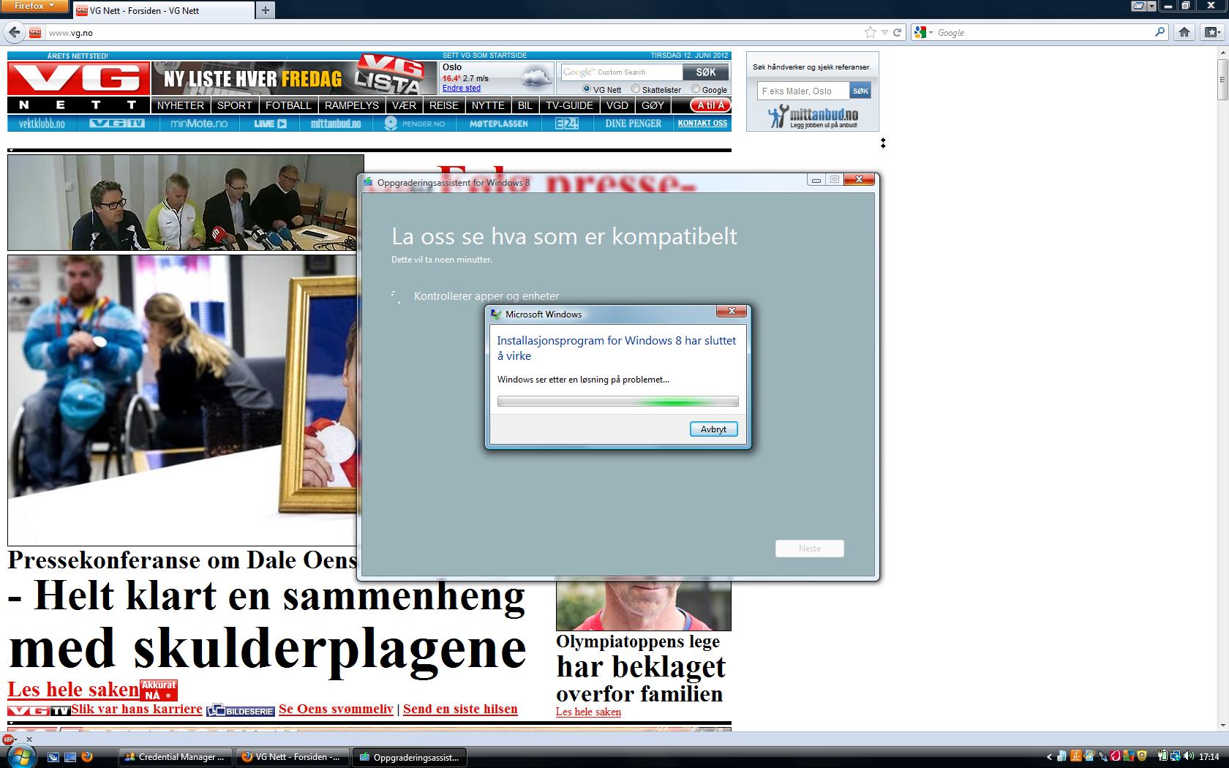Click Show desktop quick launch icon

[70, 757]
